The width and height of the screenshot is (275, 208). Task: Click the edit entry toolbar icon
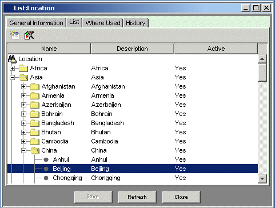(29, 35)
